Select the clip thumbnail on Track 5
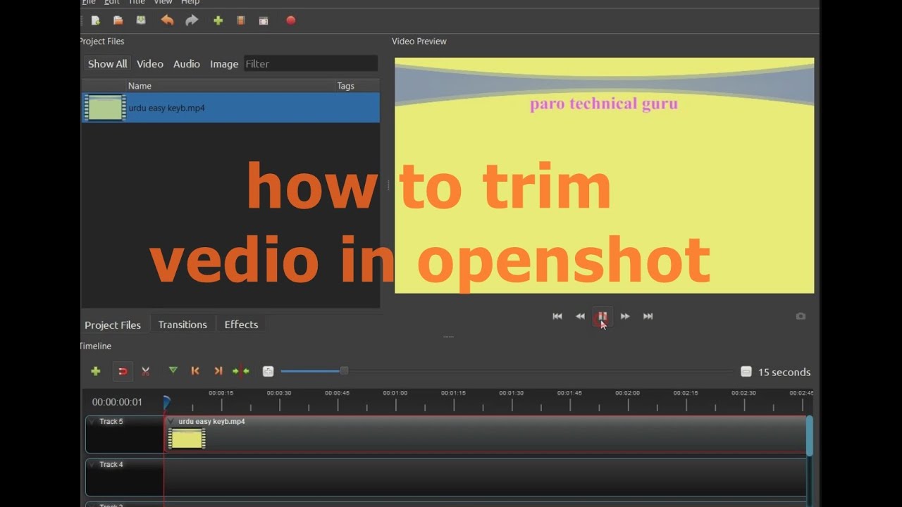 pos(187,439)
